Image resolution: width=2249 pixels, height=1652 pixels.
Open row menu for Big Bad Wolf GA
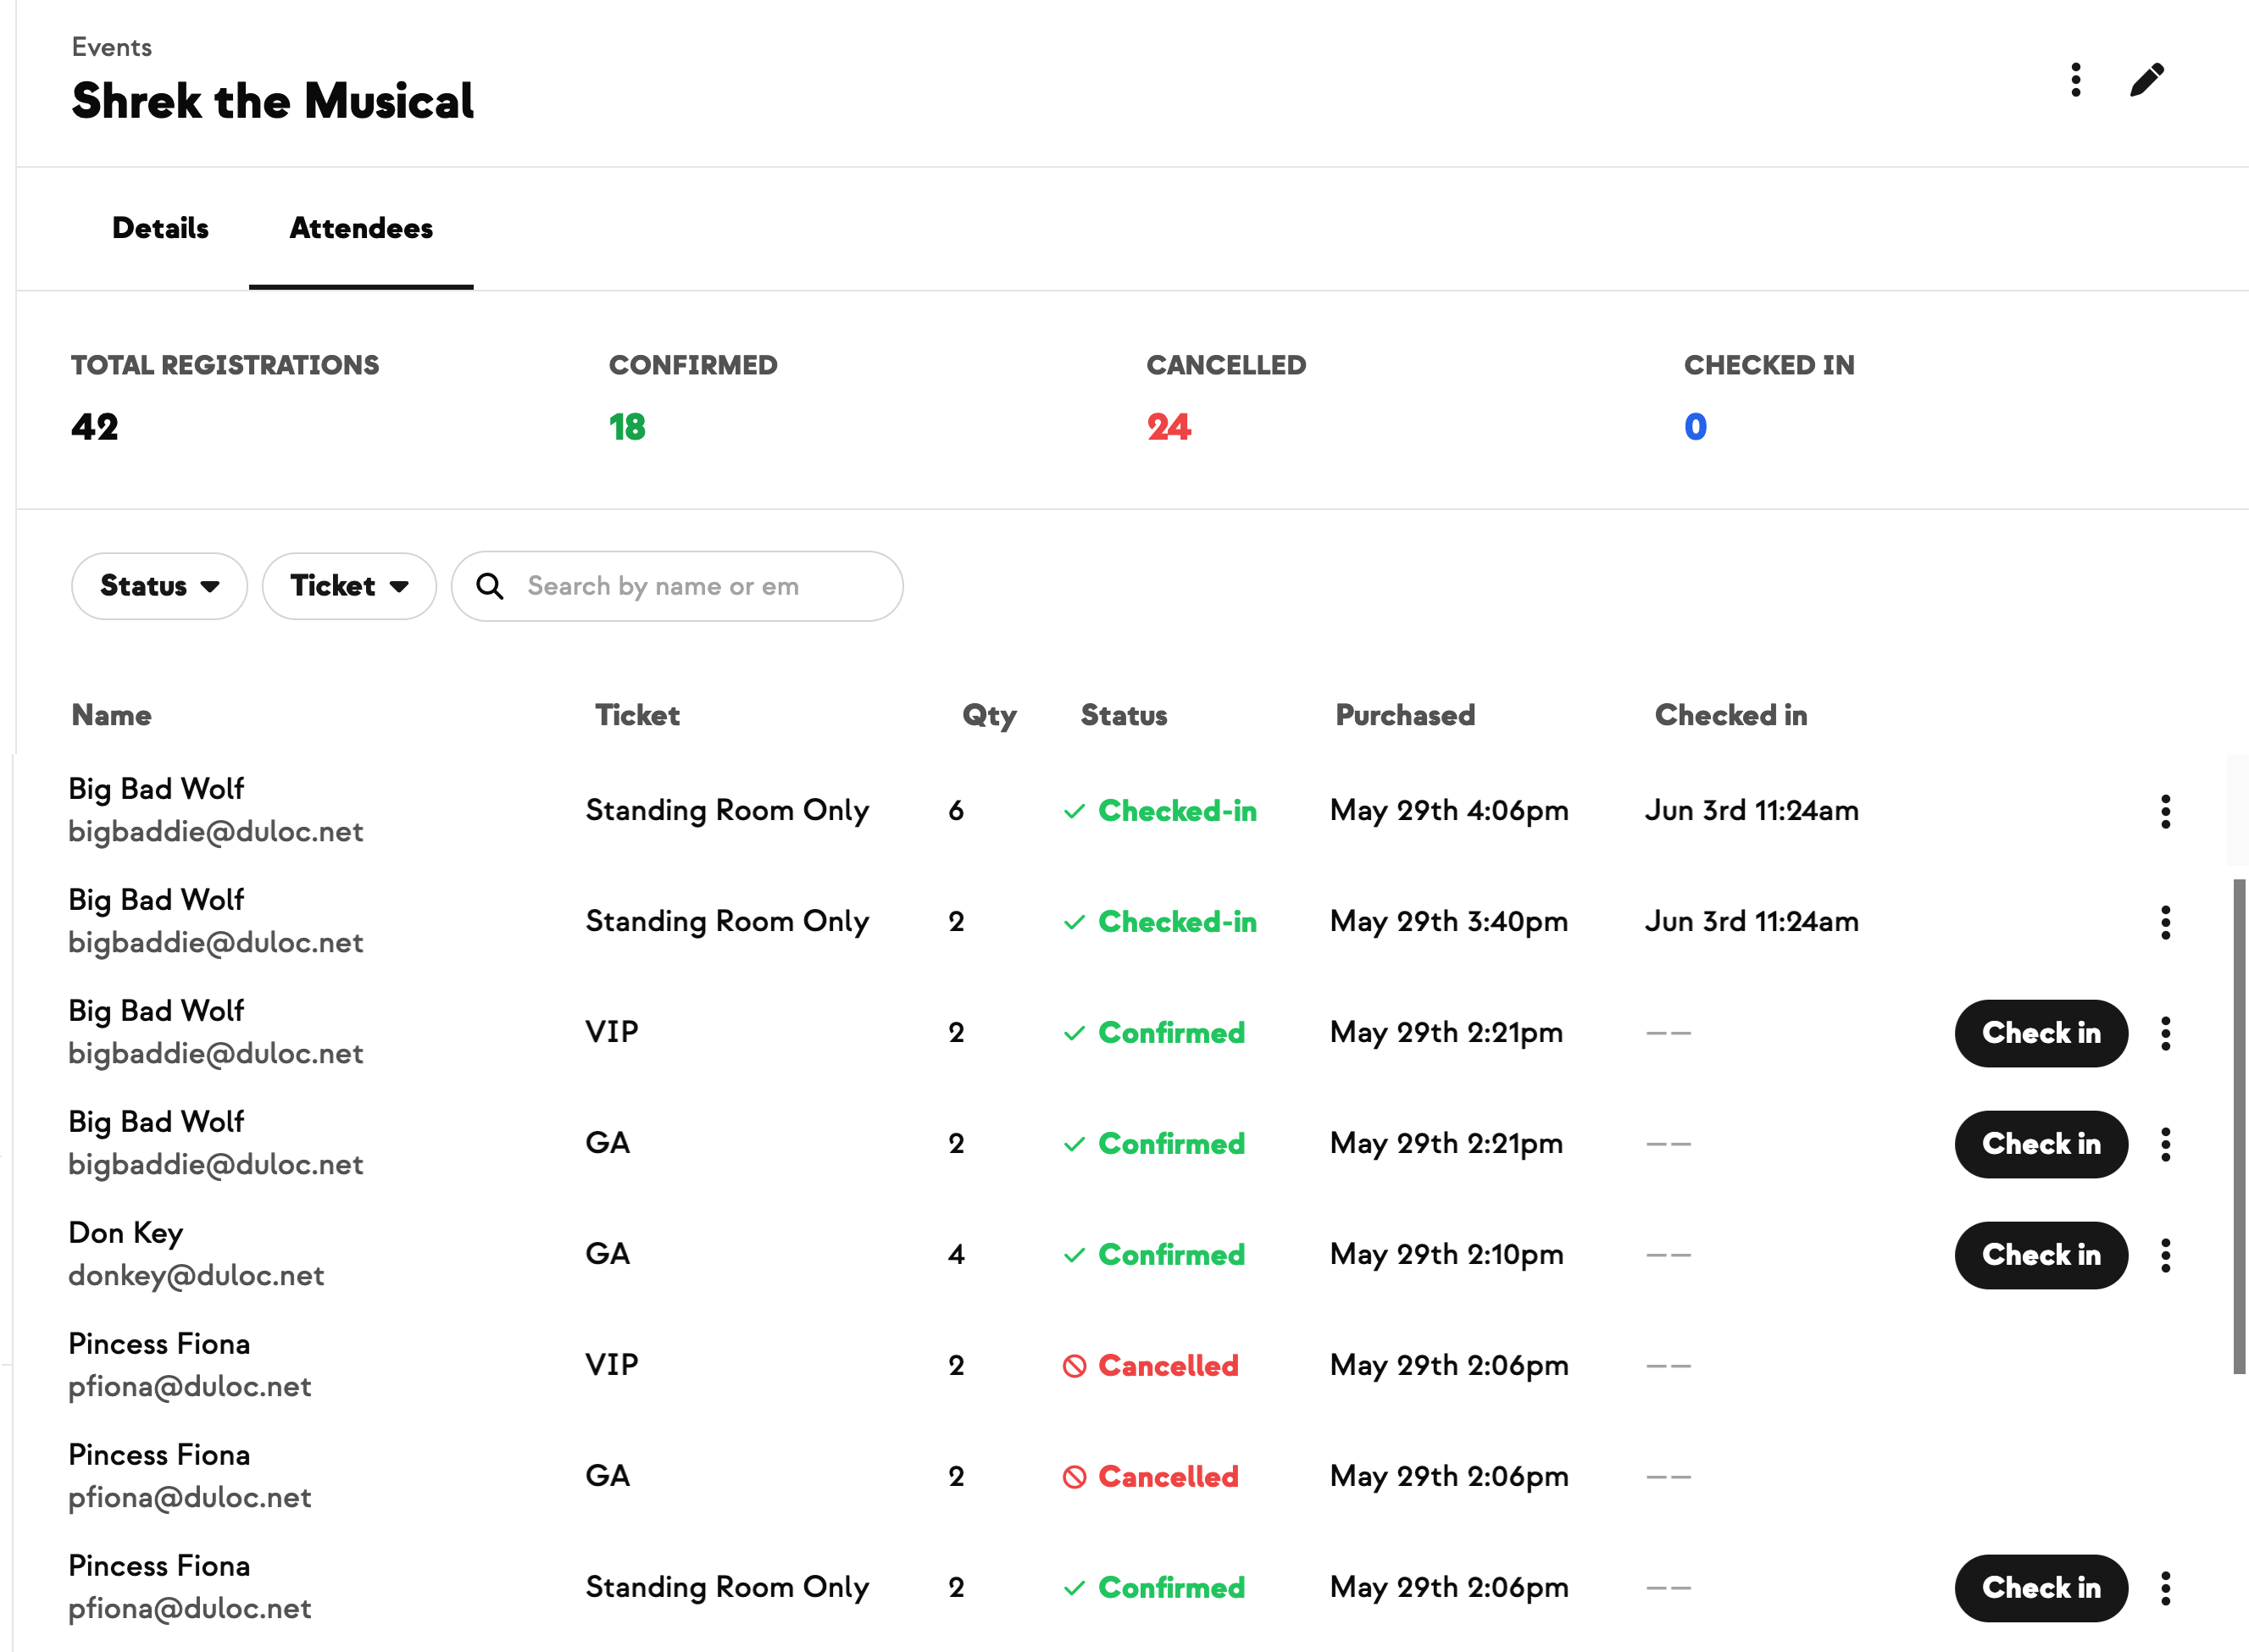click(x=2165, y=1144)
